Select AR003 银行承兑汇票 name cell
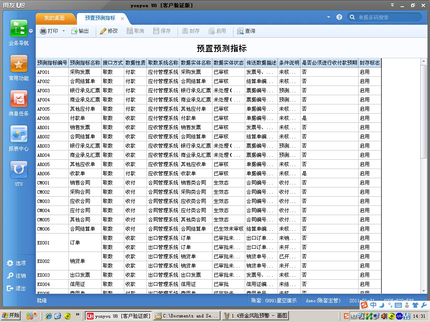Image resolution: width=430 pixels, height=322 pixels. coord(85,145)
